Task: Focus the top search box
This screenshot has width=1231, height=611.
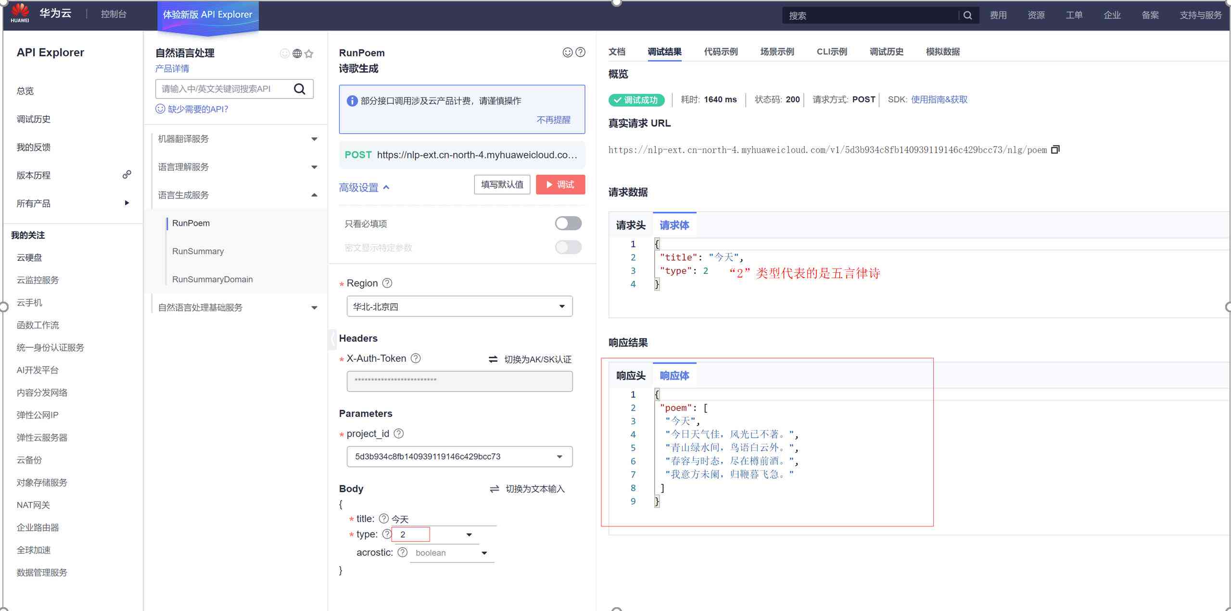Action: (x=871, y=15)
